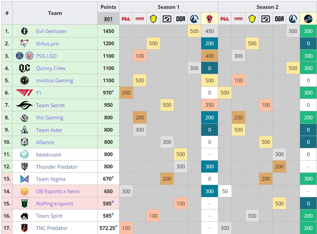Click the red T1 logo
This screenshot has height=234, width=317.
coord(24,93)
